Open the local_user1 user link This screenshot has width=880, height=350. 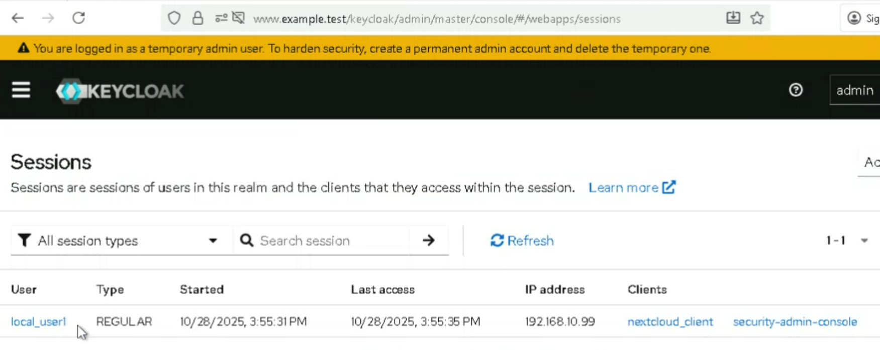click(x=39, y=322)
